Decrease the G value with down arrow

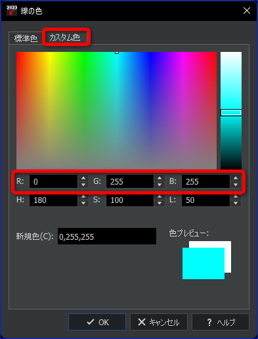click(160, 185)
